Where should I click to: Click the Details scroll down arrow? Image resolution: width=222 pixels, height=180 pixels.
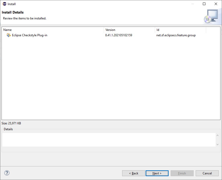pos(217,144)
